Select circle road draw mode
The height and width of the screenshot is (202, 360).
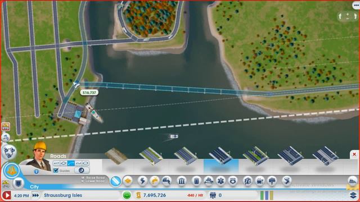coord(85,163)
